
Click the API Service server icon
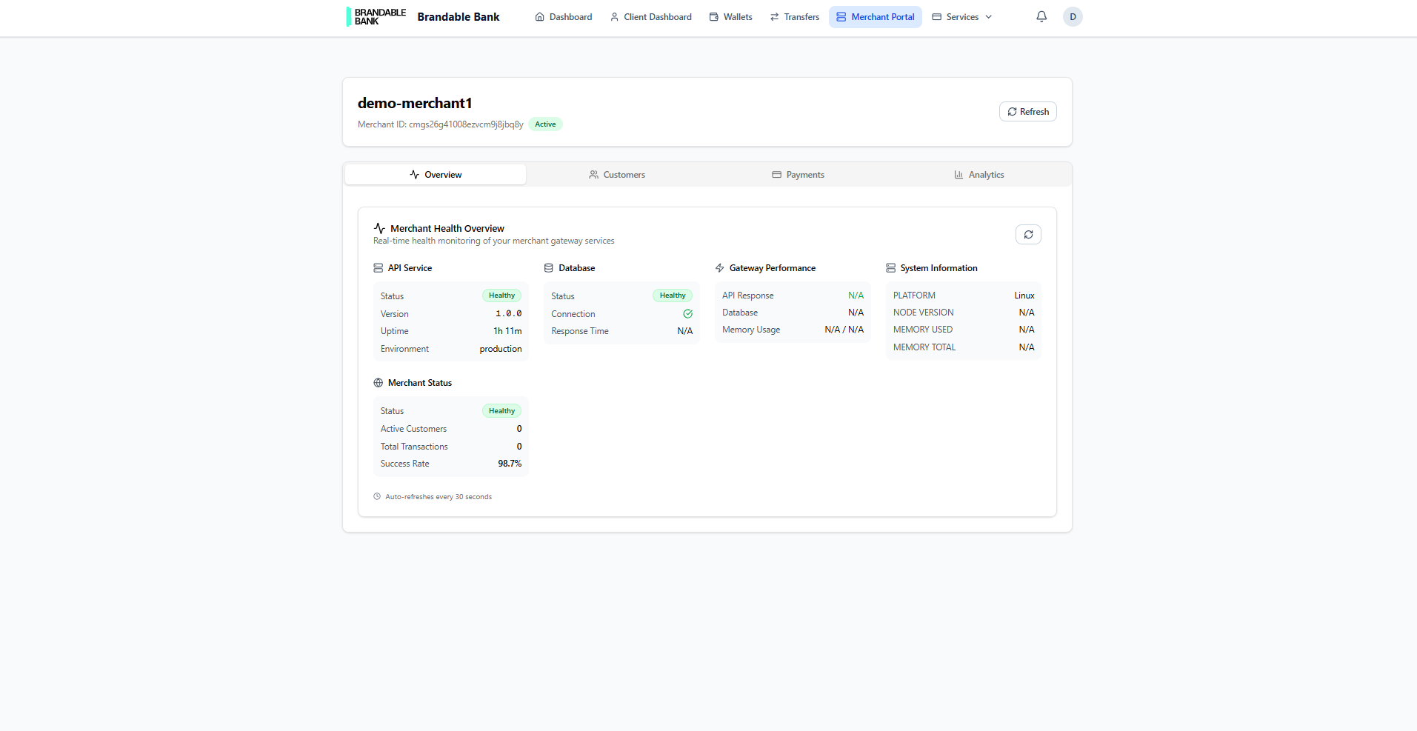[379, 268]
